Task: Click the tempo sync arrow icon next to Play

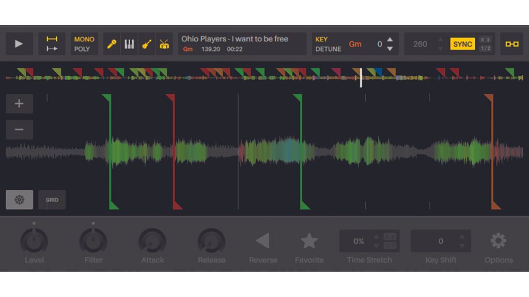Action: [x=52, y=44]
